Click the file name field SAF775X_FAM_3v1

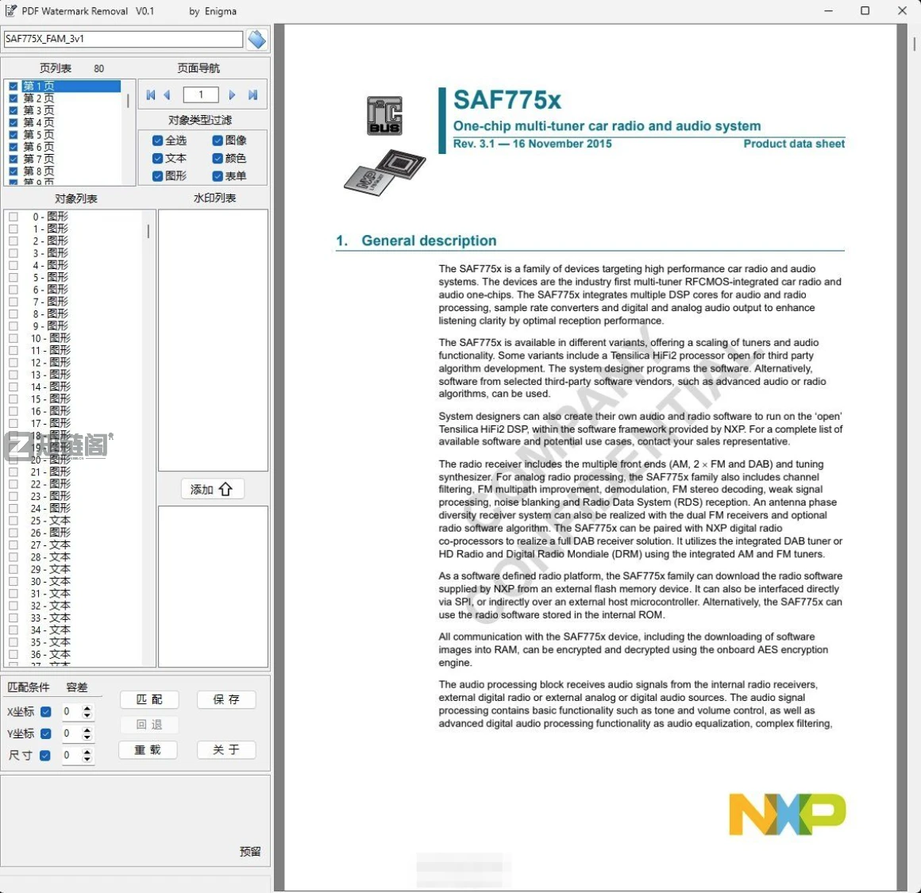tap(123, 39)
